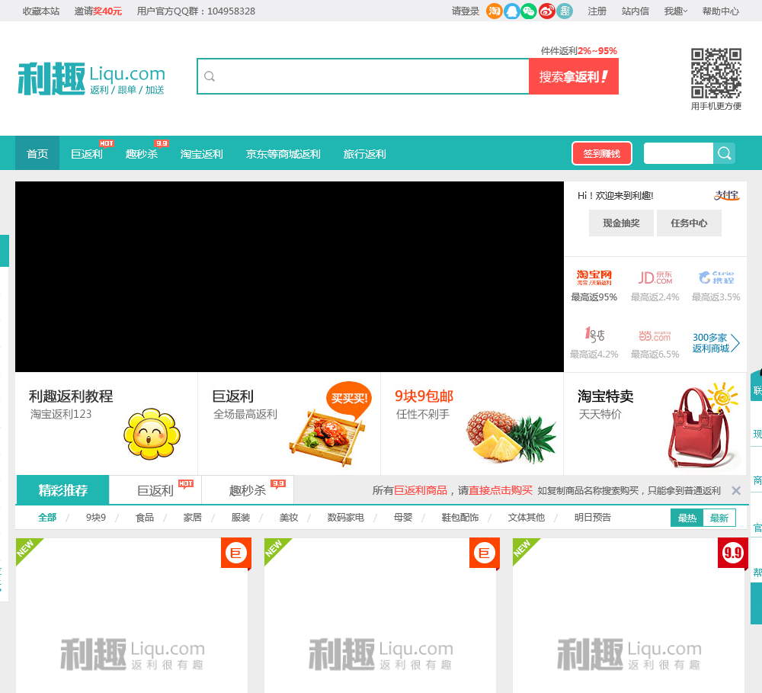Screen dimensions: 762x693
Task: Click the sunflower icon in 利趣返利教程
Action: point(152,434)
